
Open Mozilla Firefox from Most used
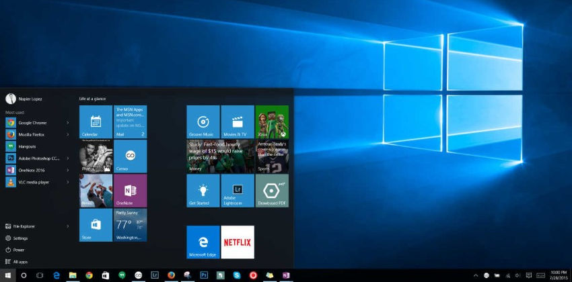pos(36,135)
